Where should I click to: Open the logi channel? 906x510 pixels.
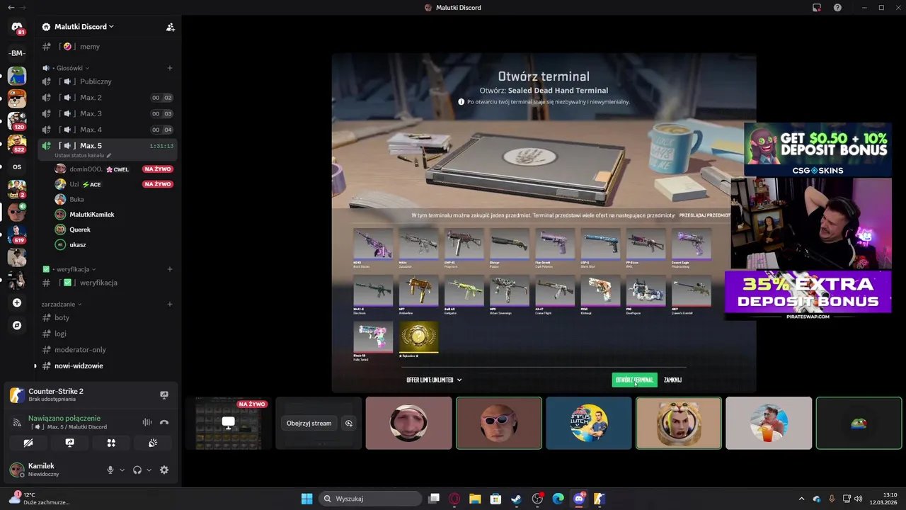(106, 334)
